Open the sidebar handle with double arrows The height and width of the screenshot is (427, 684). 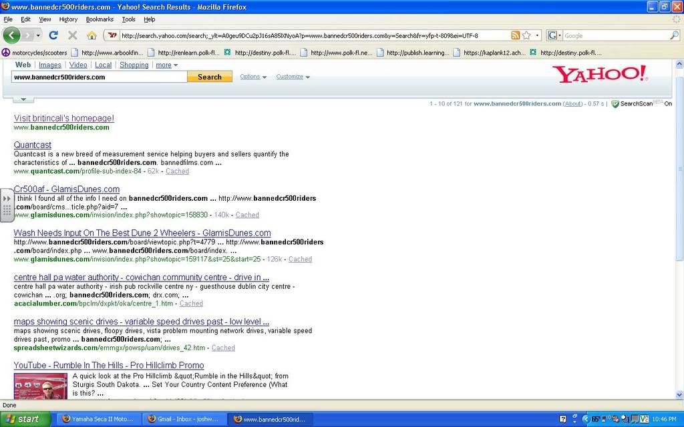coord(7,205)
